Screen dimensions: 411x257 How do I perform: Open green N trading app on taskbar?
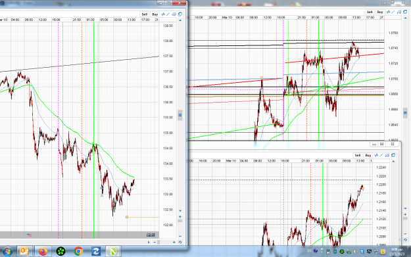[112, 252]
